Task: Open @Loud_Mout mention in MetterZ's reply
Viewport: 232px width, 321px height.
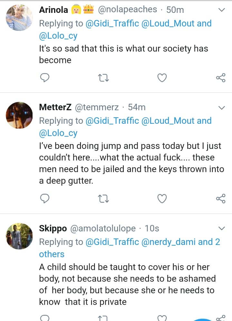Action: click(168, 121)
